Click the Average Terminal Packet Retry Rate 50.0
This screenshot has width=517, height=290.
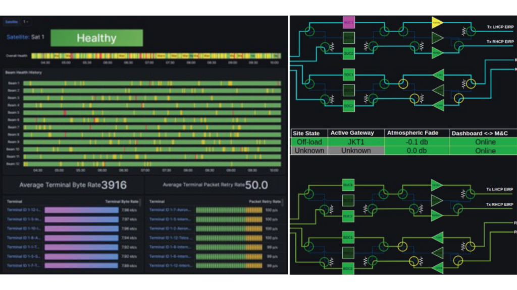pos(256,185)
